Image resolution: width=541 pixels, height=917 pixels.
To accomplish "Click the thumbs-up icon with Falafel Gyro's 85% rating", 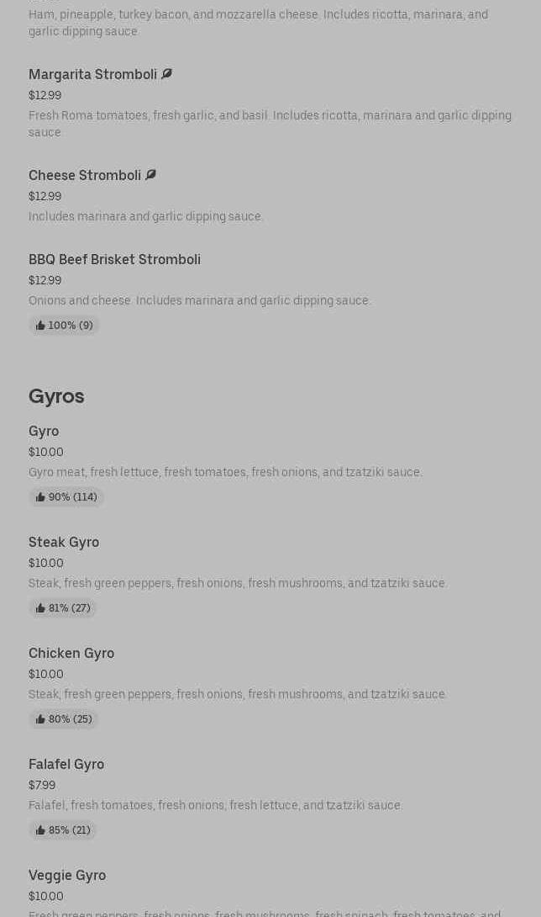I will [x=40, y=830].
